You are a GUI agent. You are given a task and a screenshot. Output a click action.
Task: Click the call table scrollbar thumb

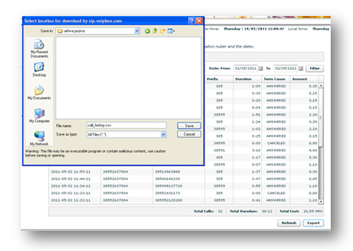(321, 118)
